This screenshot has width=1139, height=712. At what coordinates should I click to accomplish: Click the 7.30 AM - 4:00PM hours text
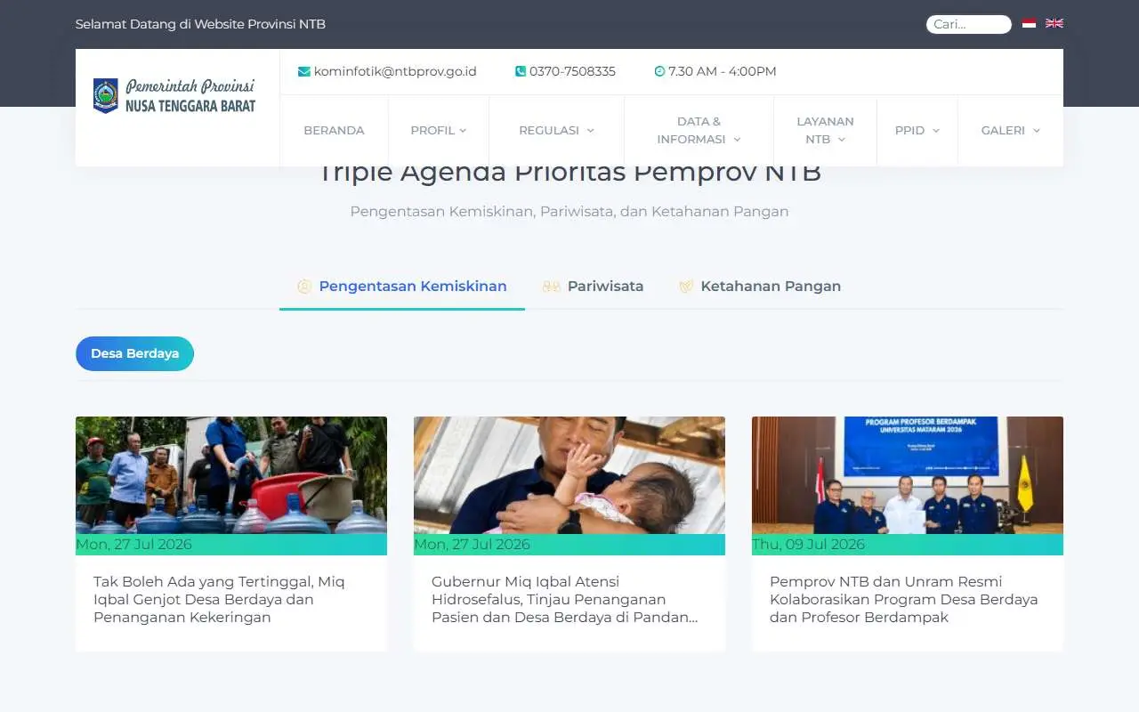(723, 71)
